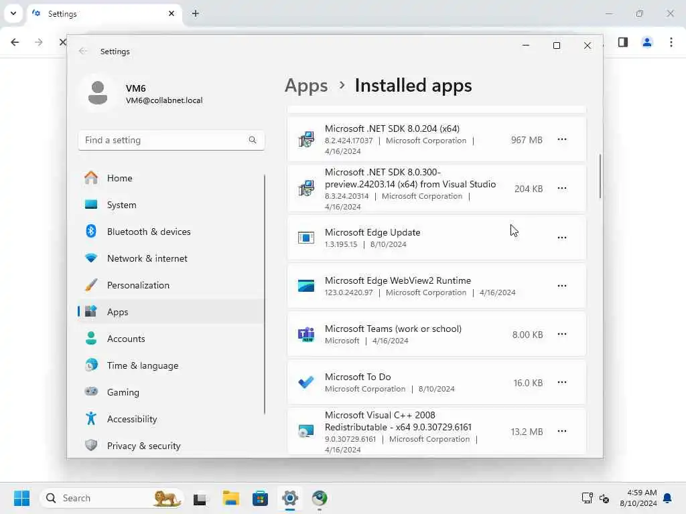Open more options for Microsoft Edge Update

click(562, 238)
